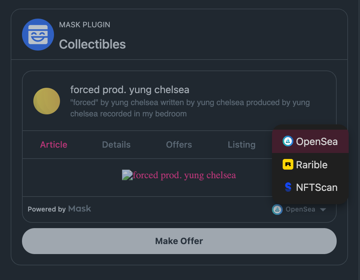
Task: Click the Mask plugin smiley logo
Action: click(38, 35)
